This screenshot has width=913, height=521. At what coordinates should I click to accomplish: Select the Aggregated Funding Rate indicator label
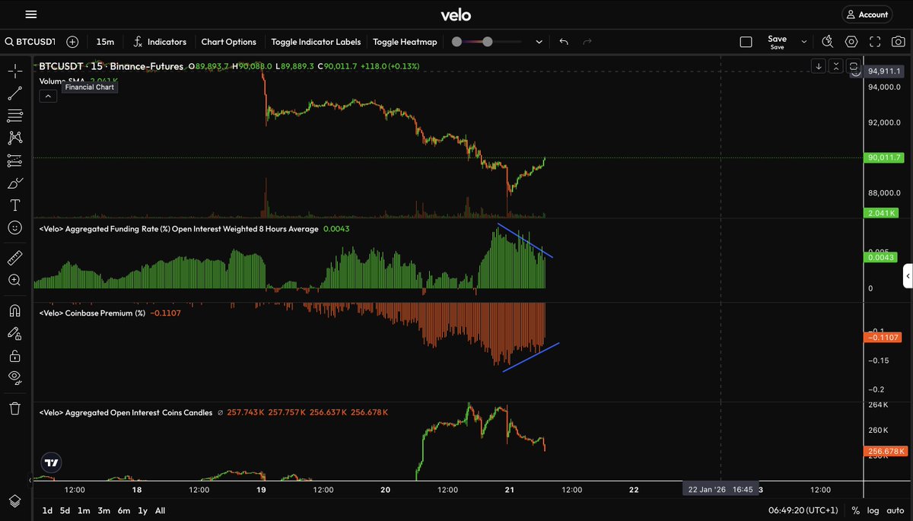point(179,228)
